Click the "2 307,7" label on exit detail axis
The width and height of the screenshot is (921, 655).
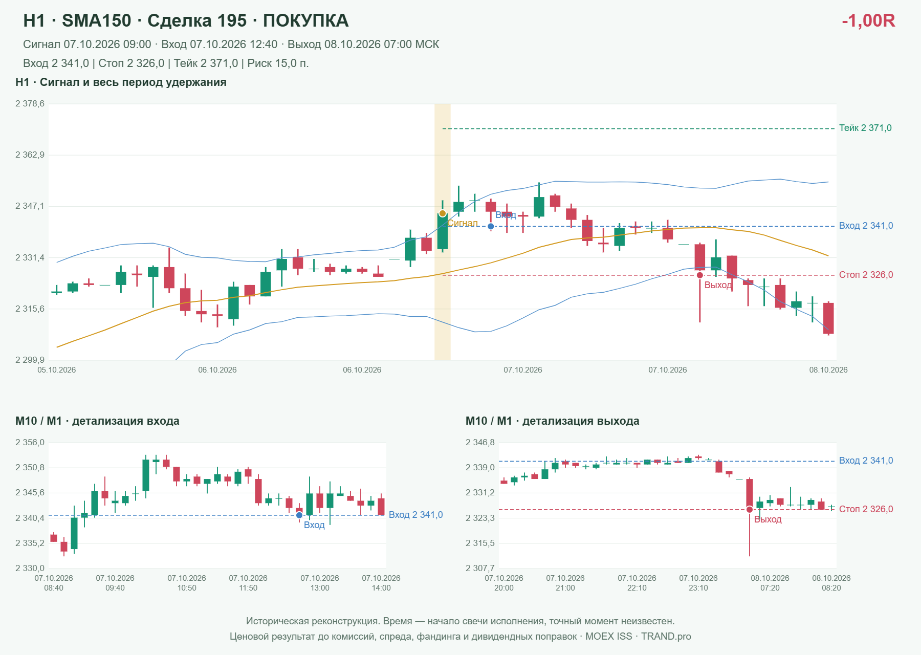(480, 569)
